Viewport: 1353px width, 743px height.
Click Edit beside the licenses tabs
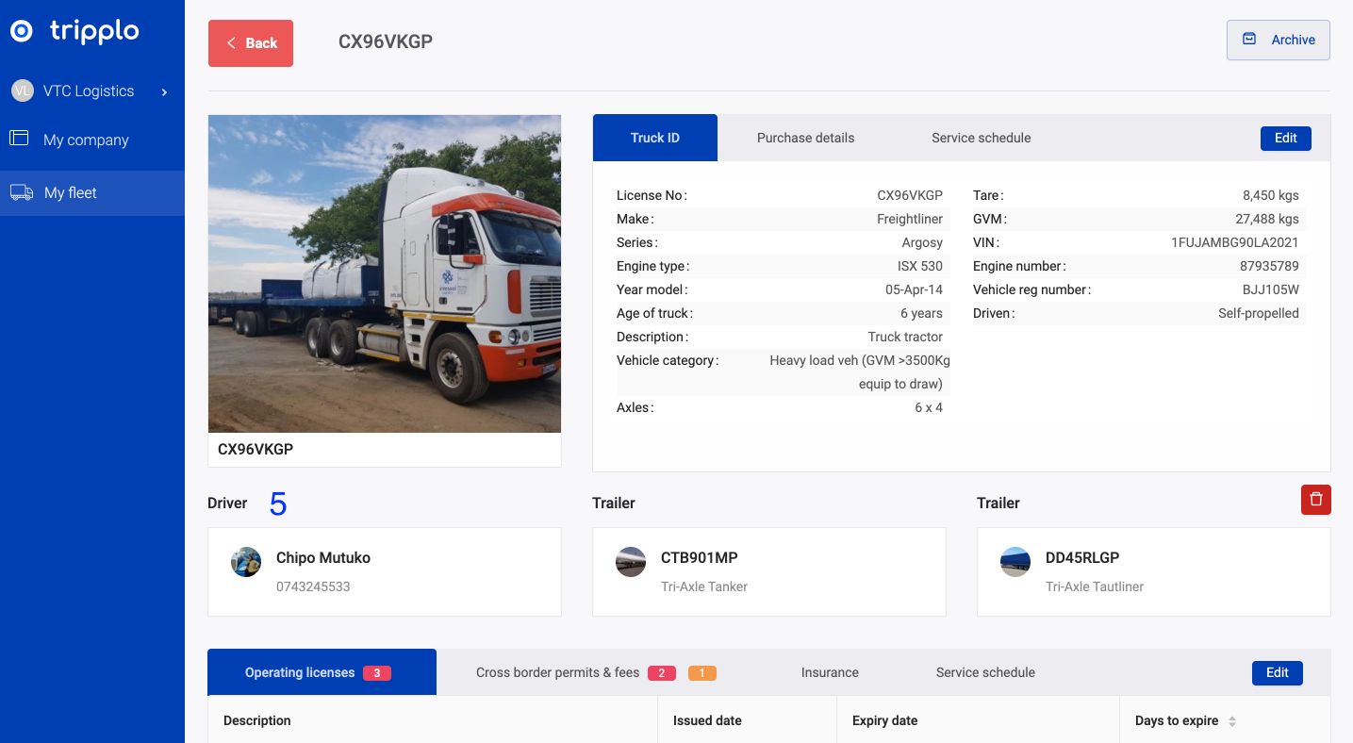click(1277, 672)
